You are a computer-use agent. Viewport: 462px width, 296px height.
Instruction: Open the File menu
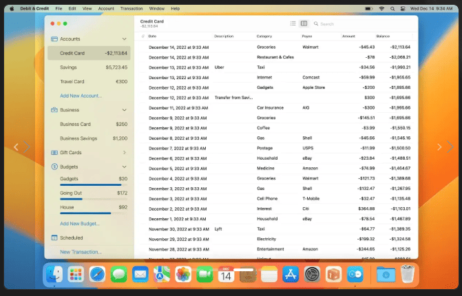[x=59, y=8]
